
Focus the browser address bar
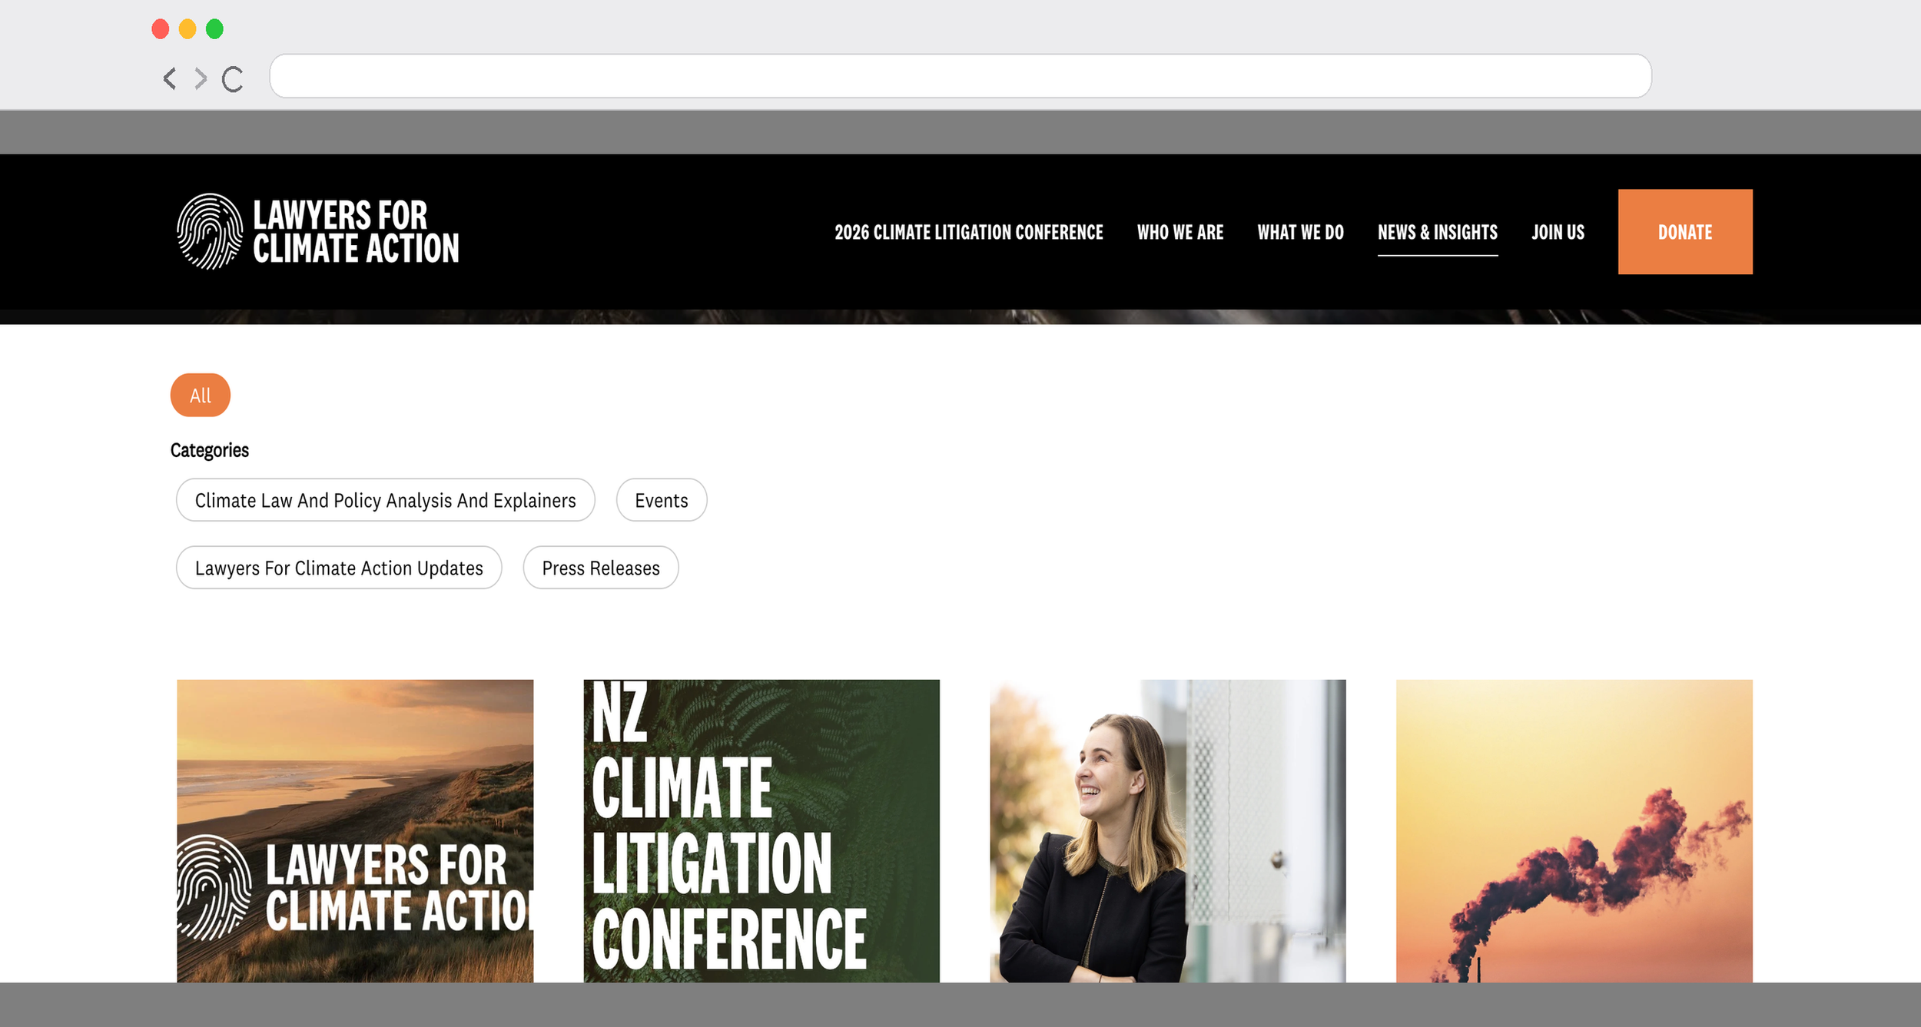960,76
